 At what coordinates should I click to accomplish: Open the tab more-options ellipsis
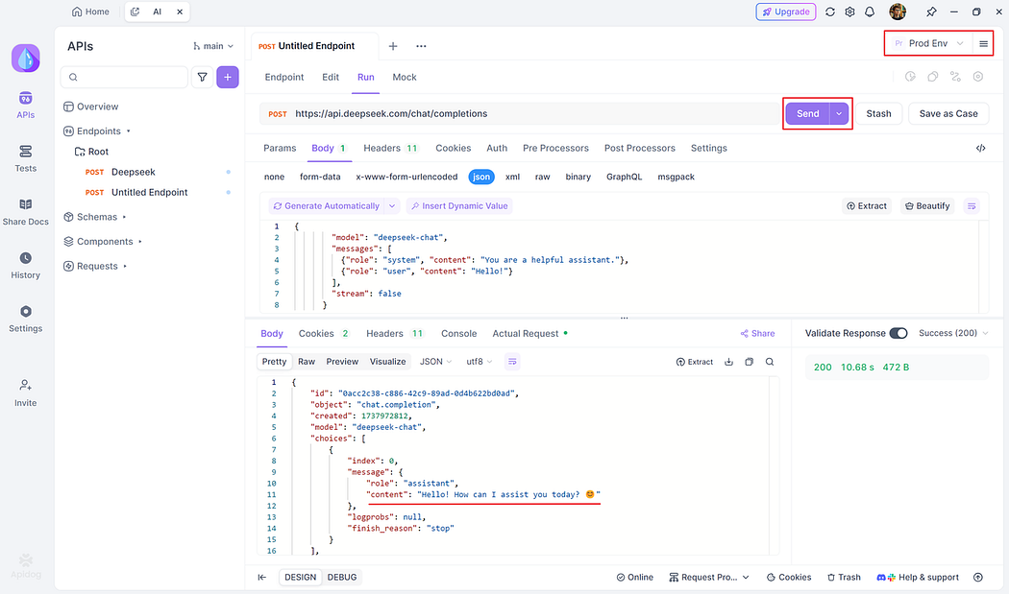pyautogui.click(x=421, y=46)
